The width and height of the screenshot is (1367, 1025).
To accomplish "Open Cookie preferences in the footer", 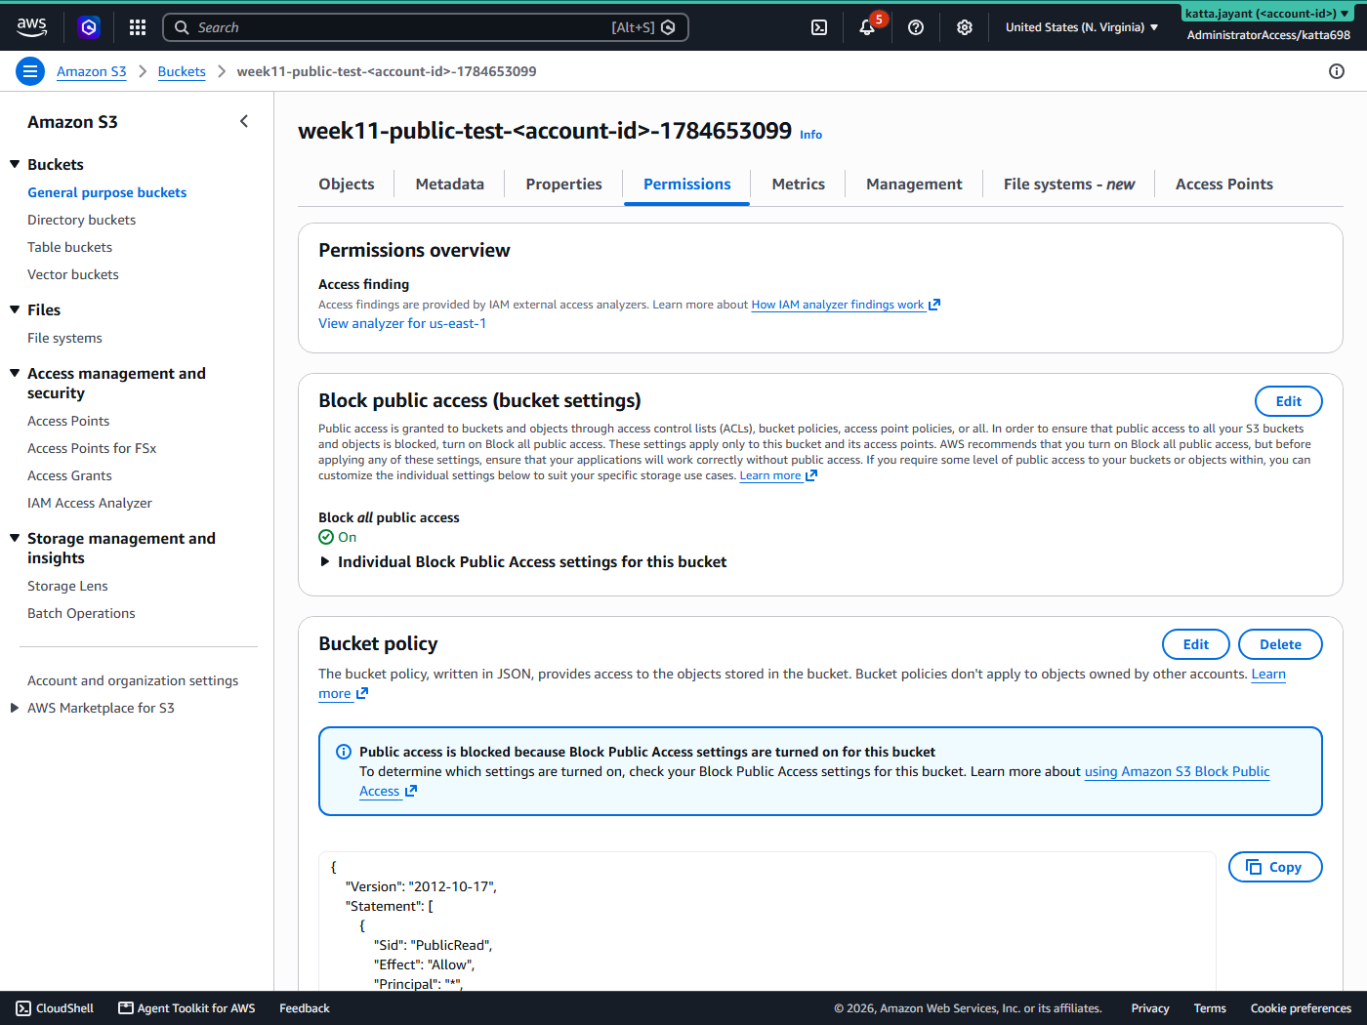I will 1301,1008.
